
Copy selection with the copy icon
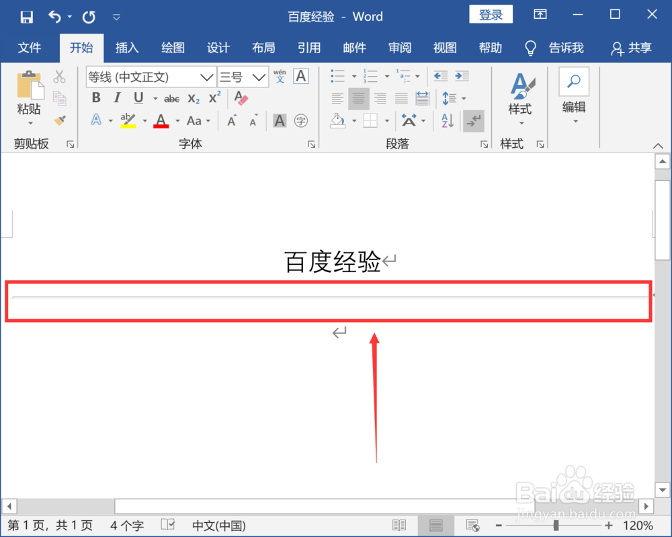coord(60,98)
